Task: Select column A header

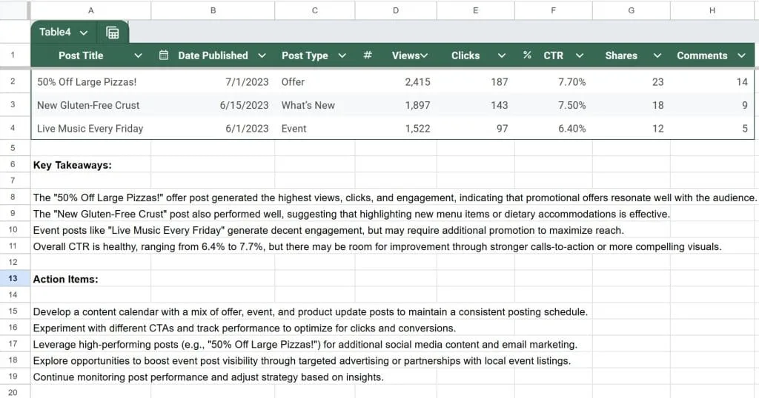Action: point(91,10)
